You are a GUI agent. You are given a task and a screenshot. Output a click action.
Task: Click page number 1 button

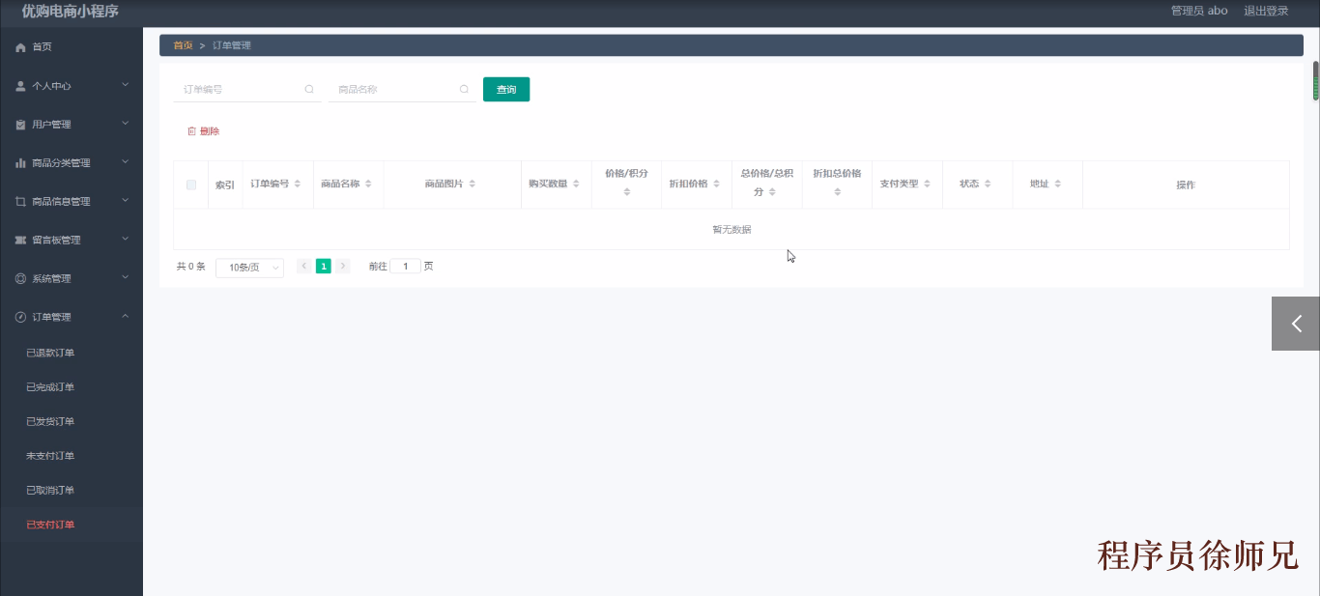(324, 267)
